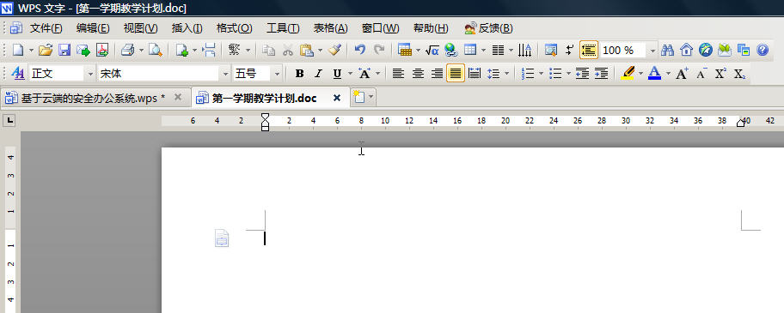The image size is (784, 313).
Task: Open the 插入(I) menu
Action: [187, 28]
